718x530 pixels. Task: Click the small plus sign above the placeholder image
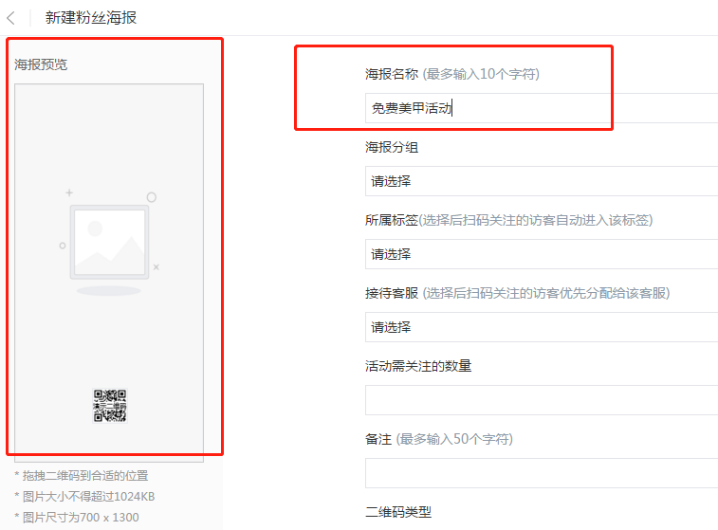(x=69, y=192)
